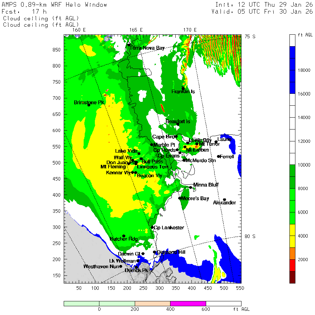This screenshot has height=315, width=315.
Task: Pick the magenta segment in the bottom colorbar
Action: click(188, 303)
